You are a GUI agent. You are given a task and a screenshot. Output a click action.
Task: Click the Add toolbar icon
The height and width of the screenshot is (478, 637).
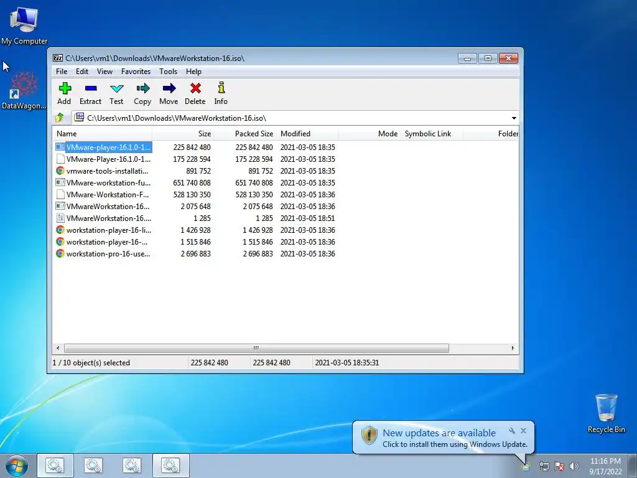(x=65, y=88)
